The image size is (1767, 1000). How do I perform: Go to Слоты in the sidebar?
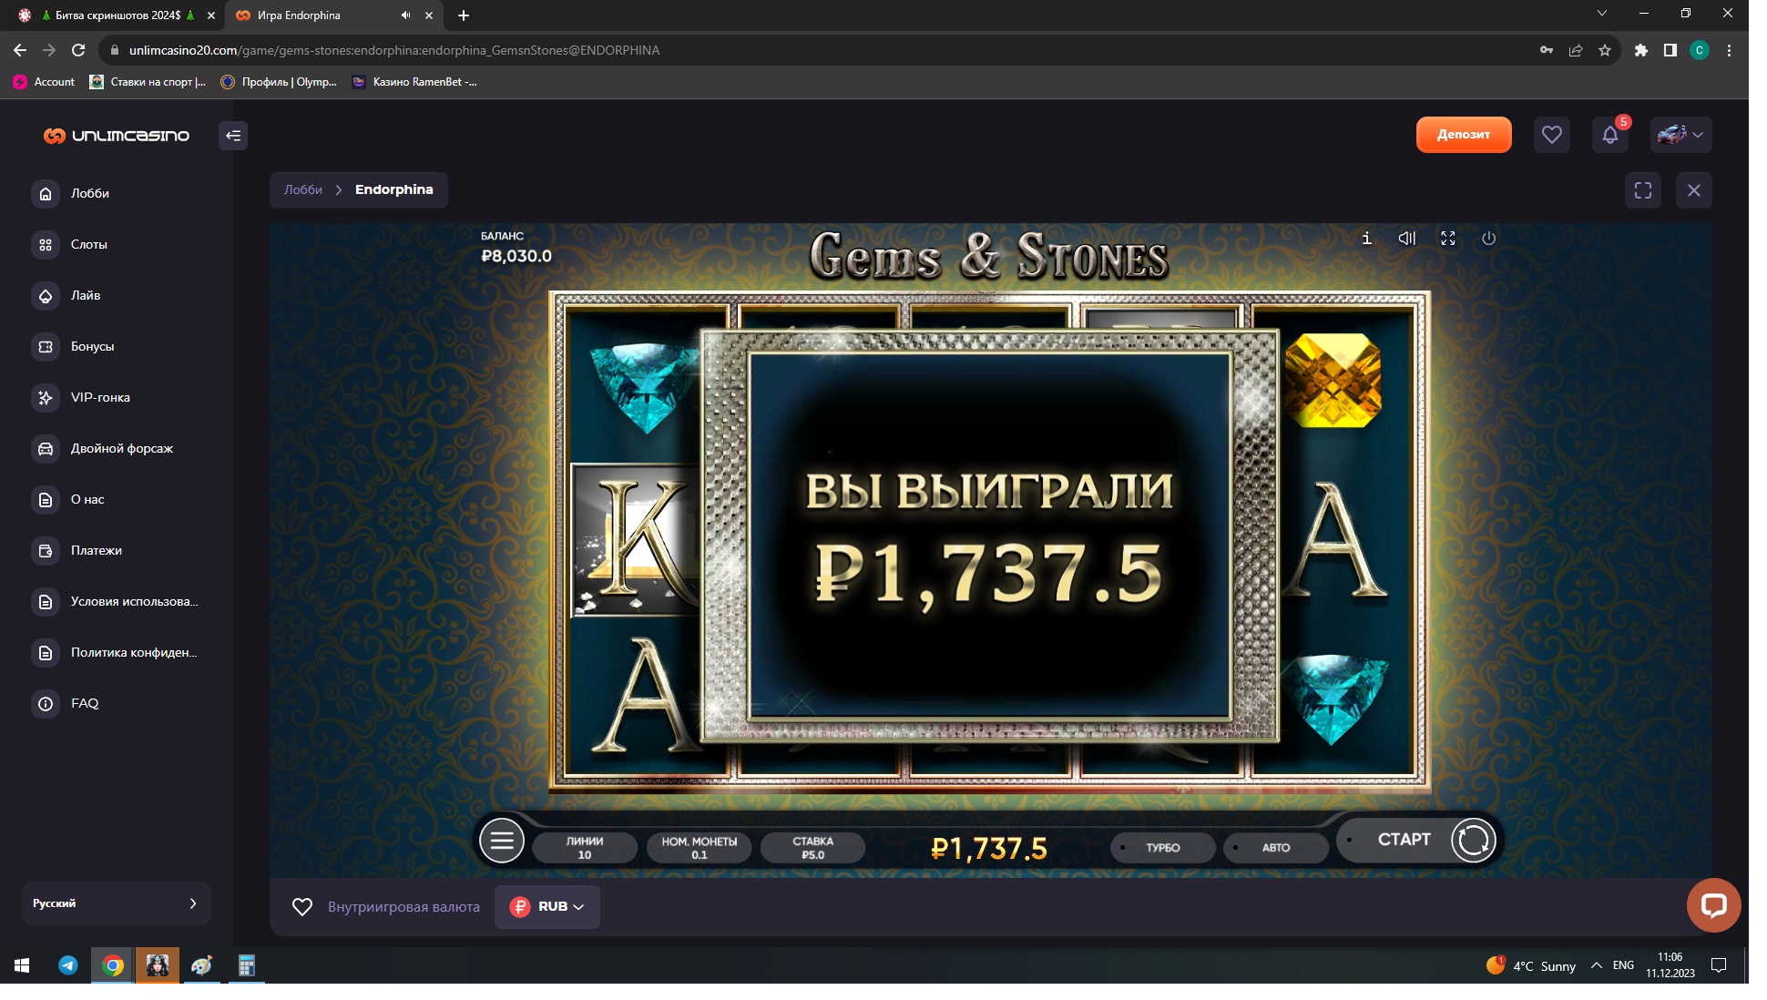[88, 244]
